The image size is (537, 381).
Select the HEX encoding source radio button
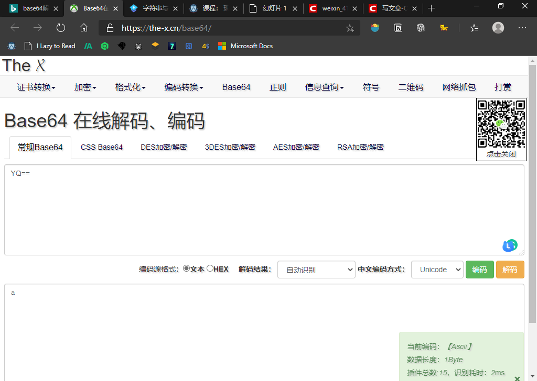point(210,268)
